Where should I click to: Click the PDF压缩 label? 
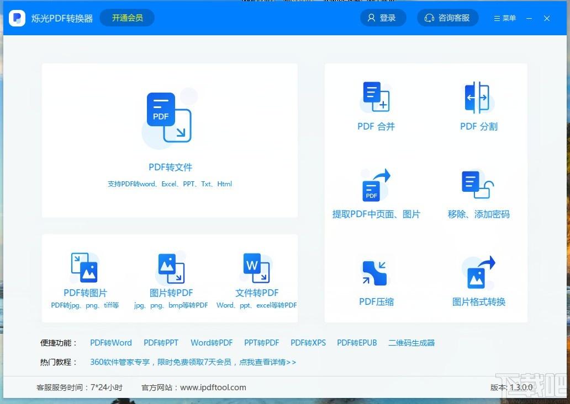tap(376, 301)
